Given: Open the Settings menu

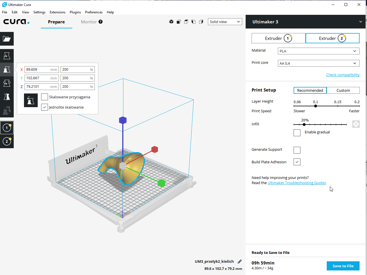Looking at the screenshot, I should 39,12.
